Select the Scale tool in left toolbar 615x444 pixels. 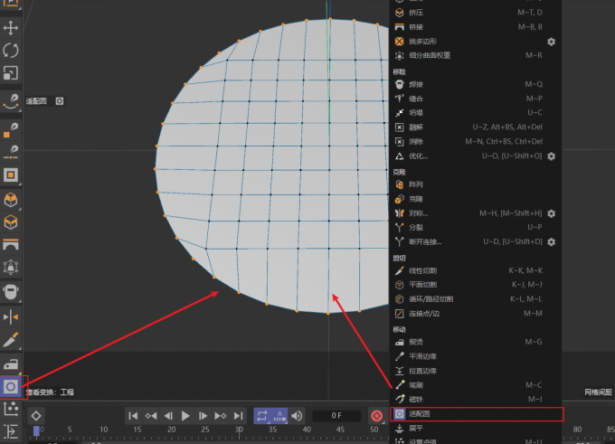click(11, 73)
